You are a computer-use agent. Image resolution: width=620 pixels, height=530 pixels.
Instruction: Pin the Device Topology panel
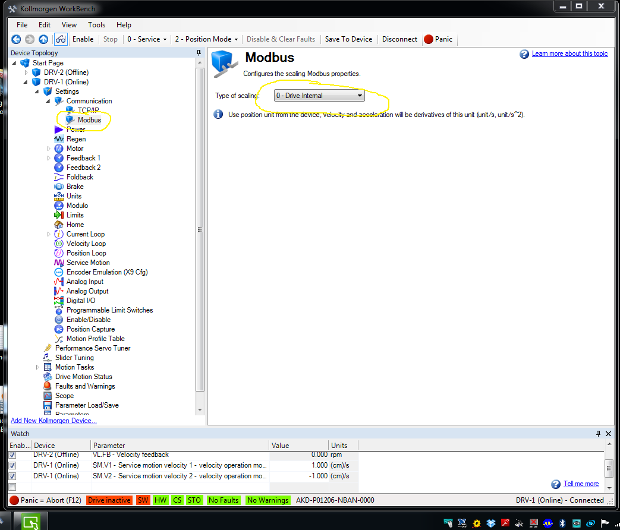coord(199,52)
